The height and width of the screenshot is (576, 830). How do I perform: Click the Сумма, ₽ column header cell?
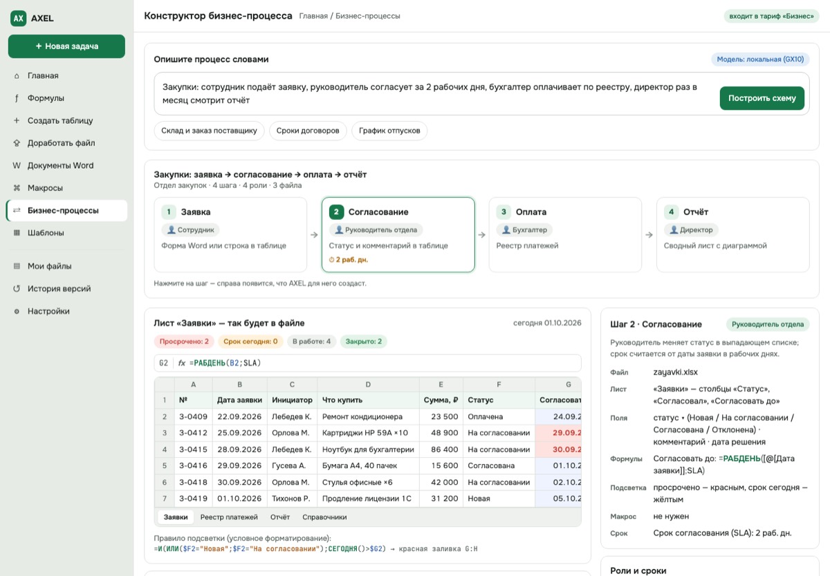pos(441,400)
